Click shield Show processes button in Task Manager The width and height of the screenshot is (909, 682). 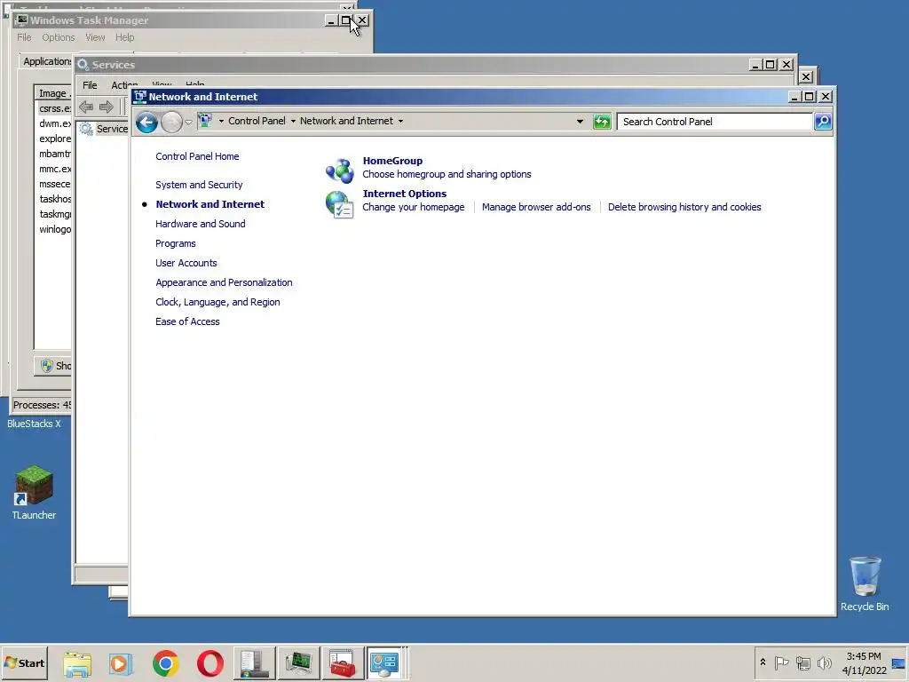click(54, 365)
